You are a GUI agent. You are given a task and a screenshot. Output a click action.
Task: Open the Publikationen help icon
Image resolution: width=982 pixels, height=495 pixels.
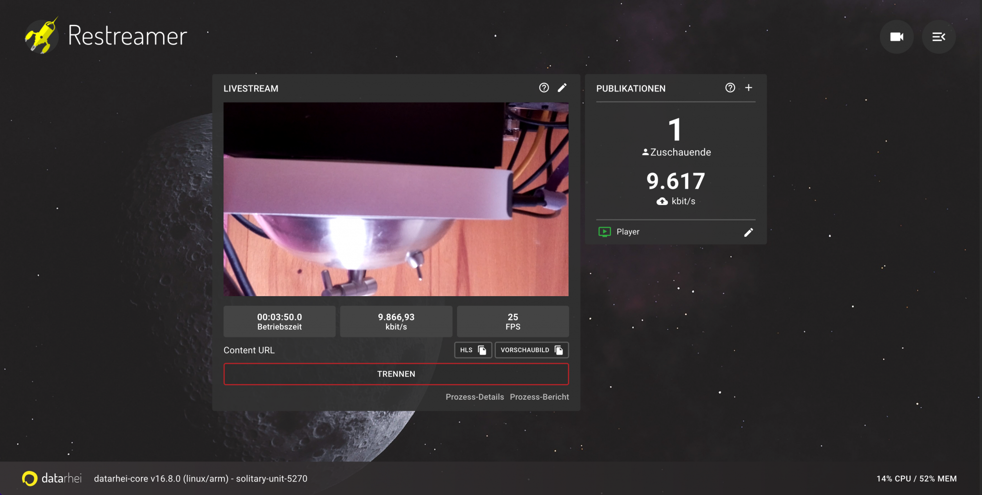730,88
